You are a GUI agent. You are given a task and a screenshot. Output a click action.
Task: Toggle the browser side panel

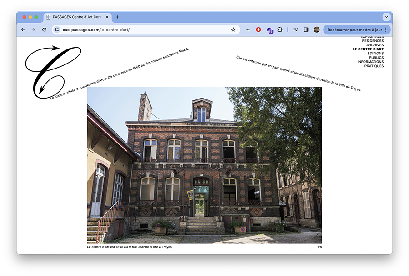pyautogui.click(x=306, y=30)
